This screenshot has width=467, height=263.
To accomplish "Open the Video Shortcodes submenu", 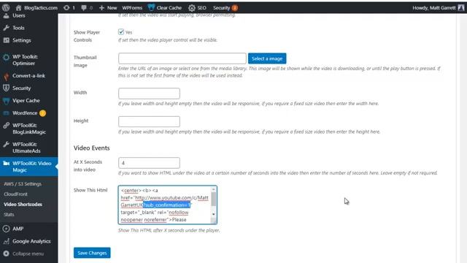I will tap(23, 205).
